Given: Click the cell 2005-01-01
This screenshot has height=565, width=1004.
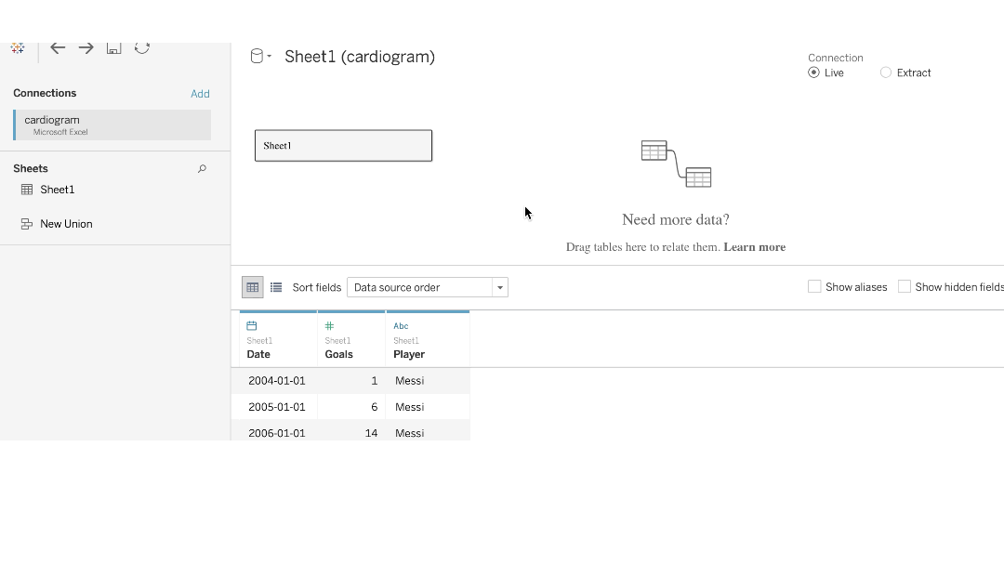Looking at the screenshot, I should tap(277, 407).
